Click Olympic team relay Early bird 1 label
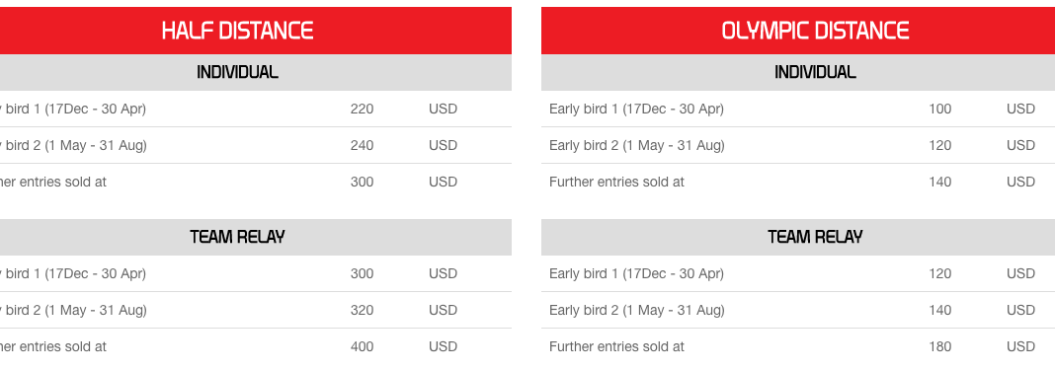The width and height of the screenshot is (1055, 371). click(x=636, y=273)
